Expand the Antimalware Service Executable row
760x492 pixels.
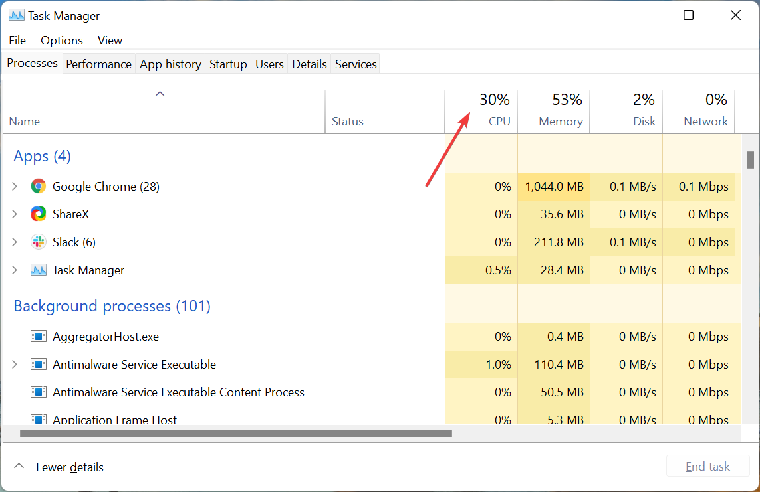(x=15, y=365)
